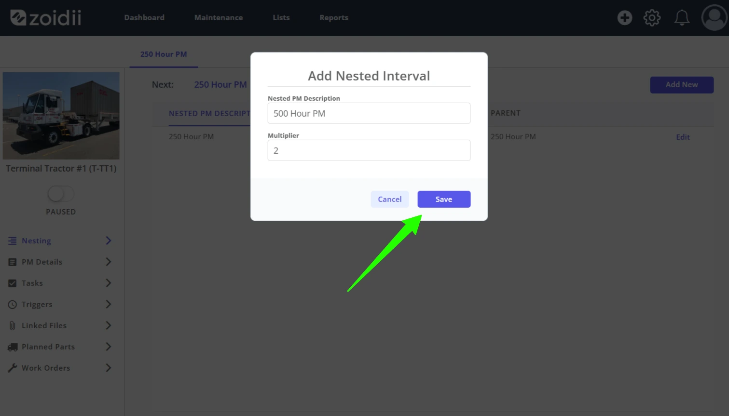Open the Lists menu
This screenshot has width=729, height=416.
click(281, 17)
